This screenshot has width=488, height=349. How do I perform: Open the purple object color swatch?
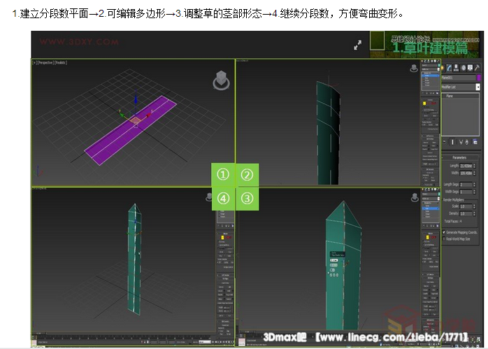pos(479,78)
